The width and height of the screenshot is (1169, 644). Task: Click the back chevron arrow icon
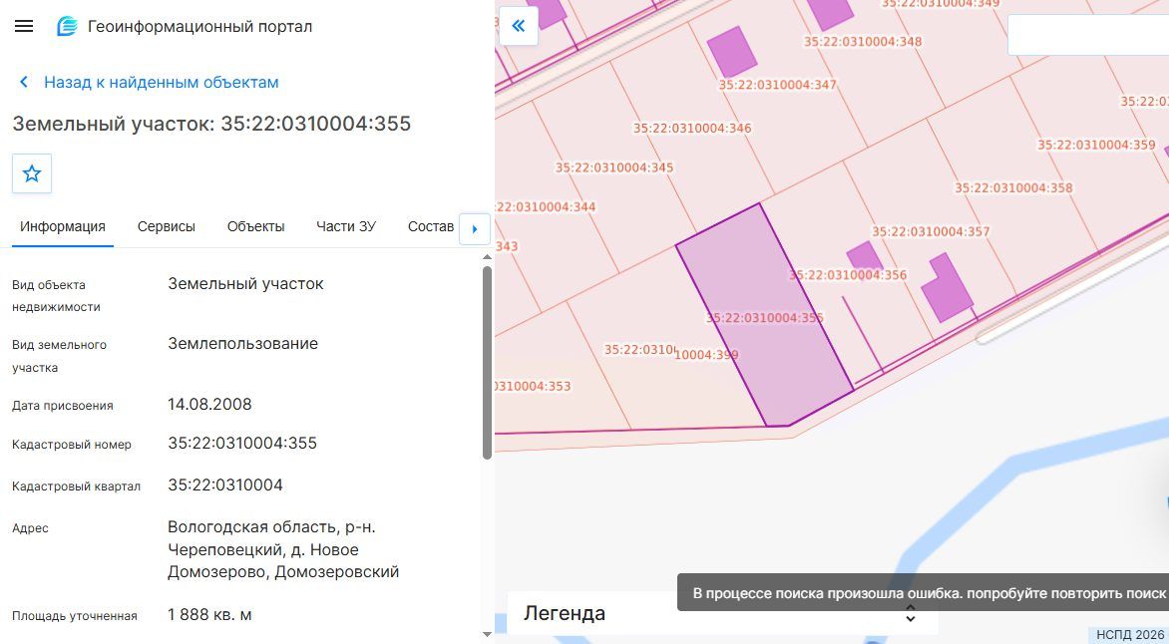(24, 82)
